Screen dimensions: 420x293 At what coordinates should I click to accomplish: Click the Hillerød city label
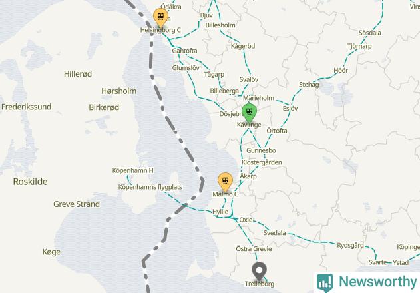[78, 74]
